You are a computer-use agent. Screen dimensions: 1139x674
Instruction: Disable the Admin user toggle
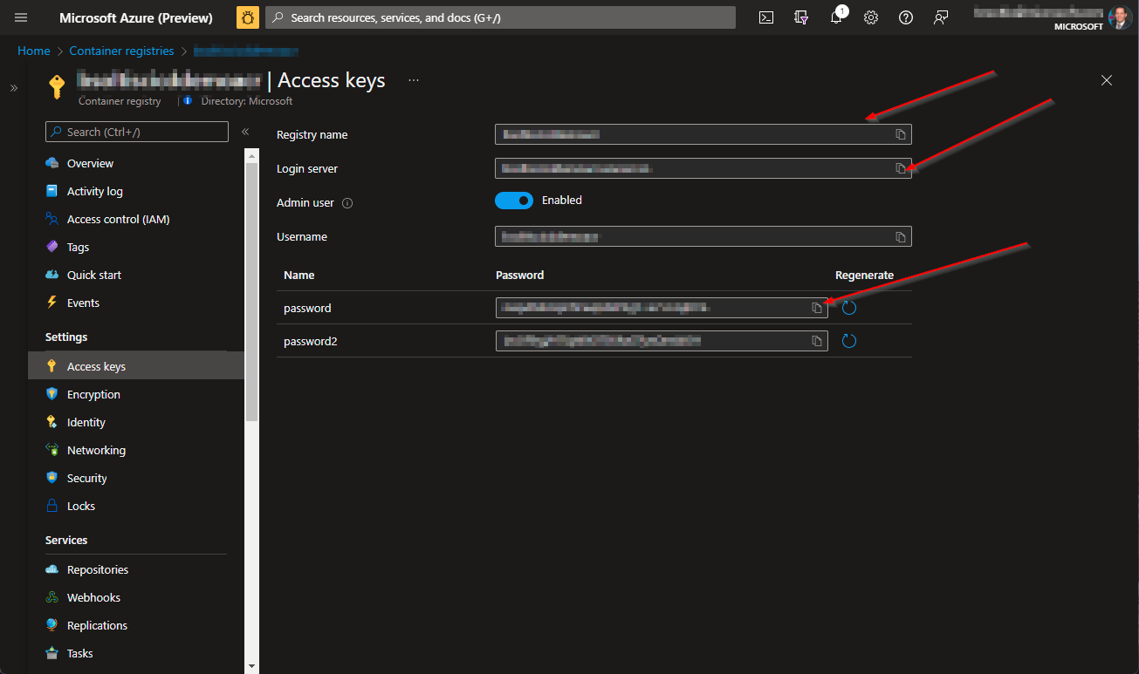tap(514, 201)
